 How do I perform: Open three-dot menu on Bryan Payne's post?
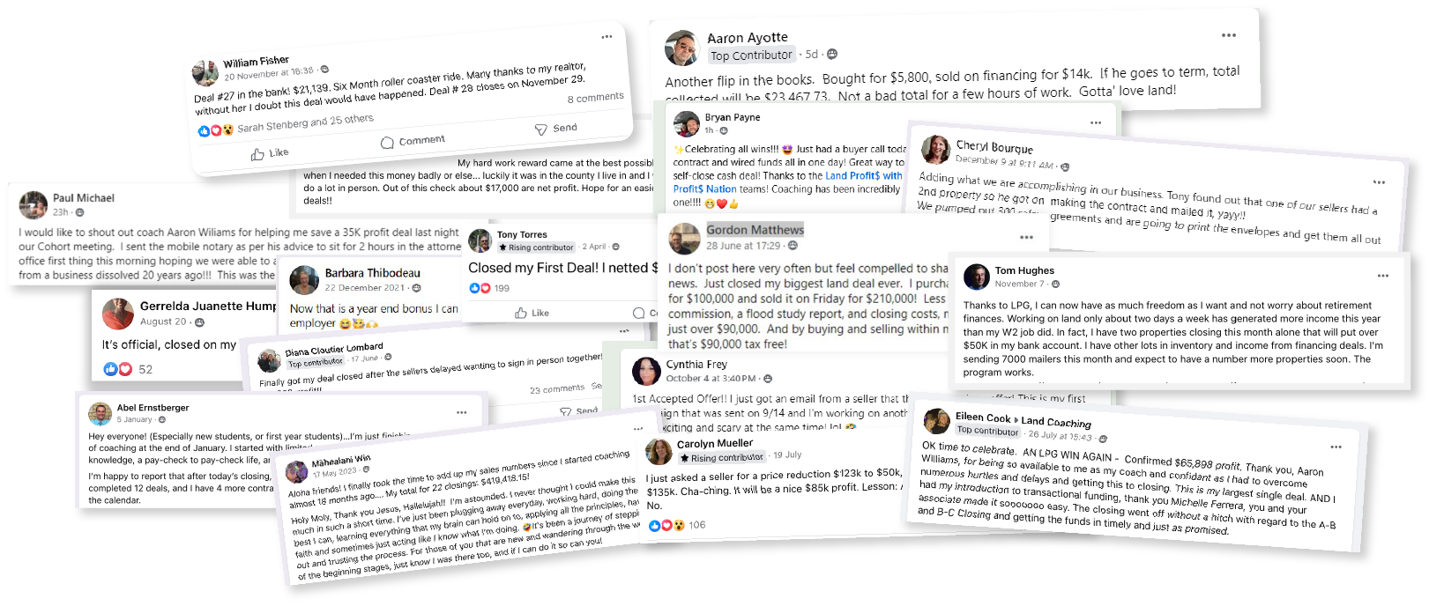click(1096, 122)
